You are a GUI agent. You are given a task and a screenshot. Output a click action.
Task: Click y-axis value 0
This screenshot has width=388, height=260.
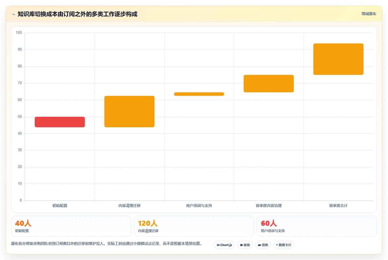point(21,200)
